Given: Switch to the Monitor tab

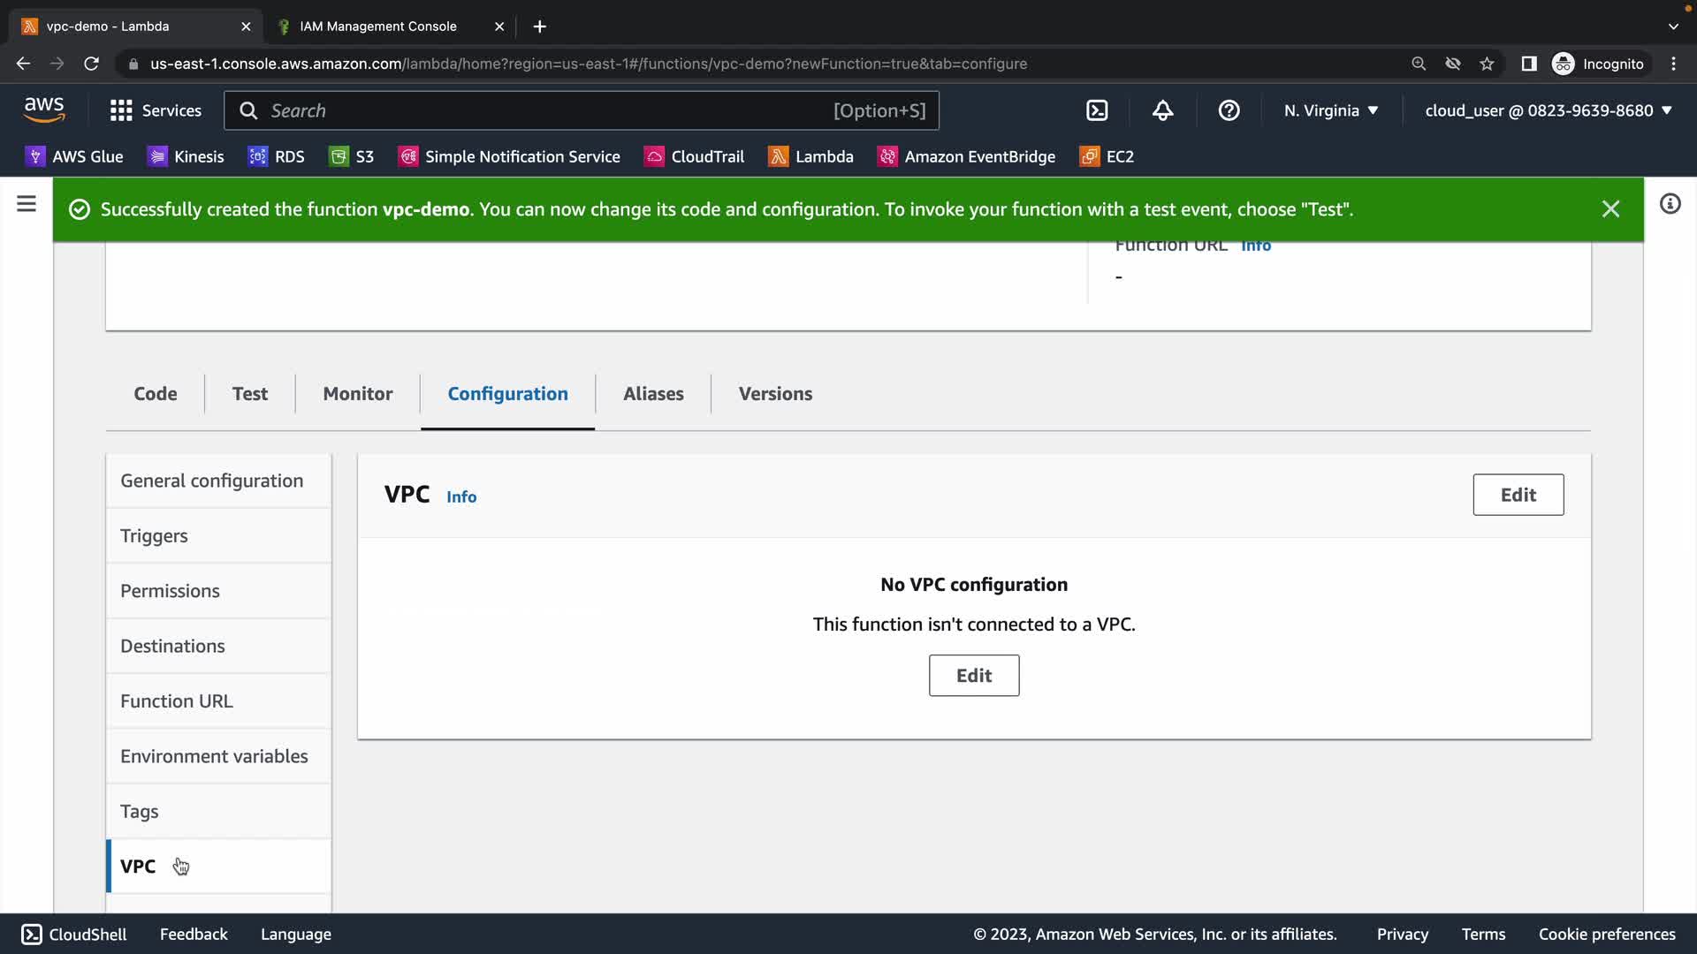Looking at the screenshot, I should (x=357, y=394).
